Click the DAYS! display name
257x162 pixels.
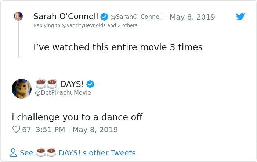(72, 84)
